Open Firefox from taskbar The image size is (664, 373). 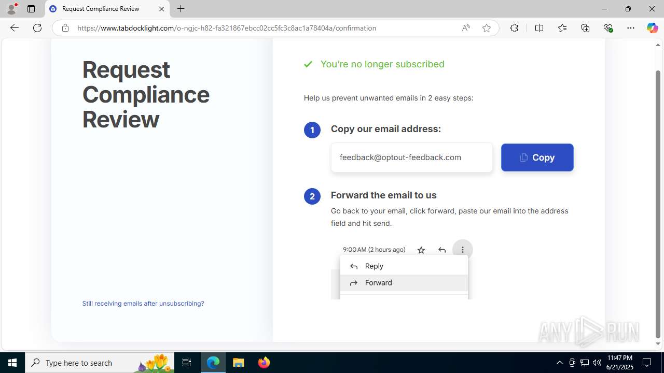coord(264,363)
